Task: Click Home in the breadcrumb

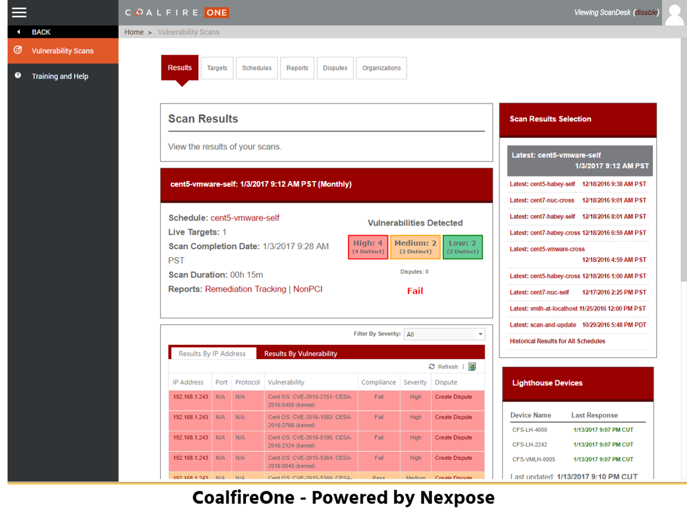Action: (134, 32)
